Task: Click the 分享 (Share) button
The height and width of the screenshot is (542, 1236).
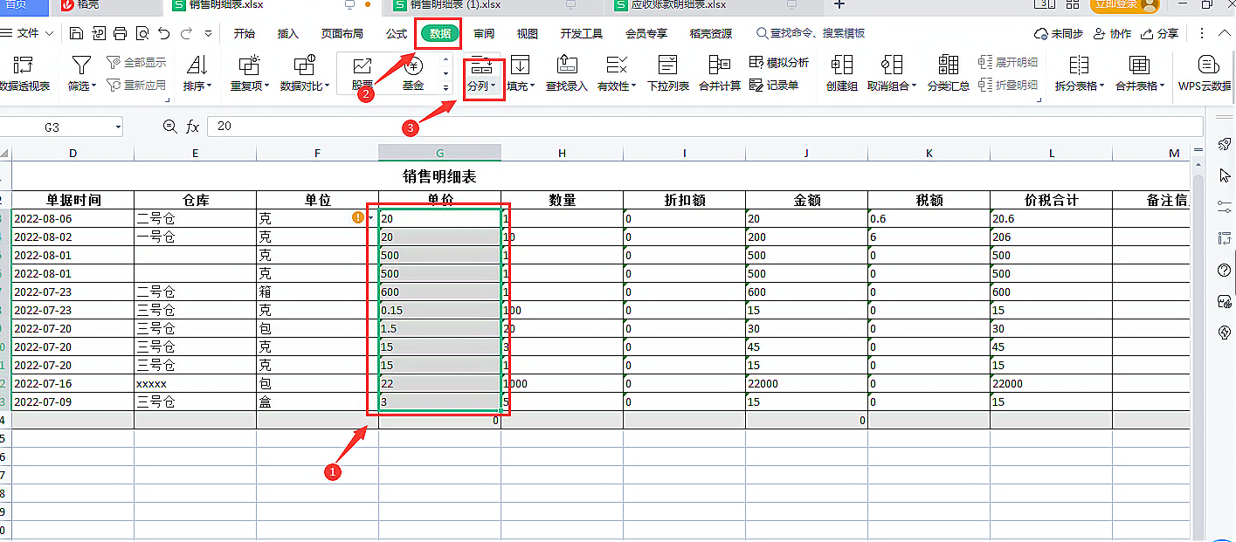Action: (x=1160, y=34)
